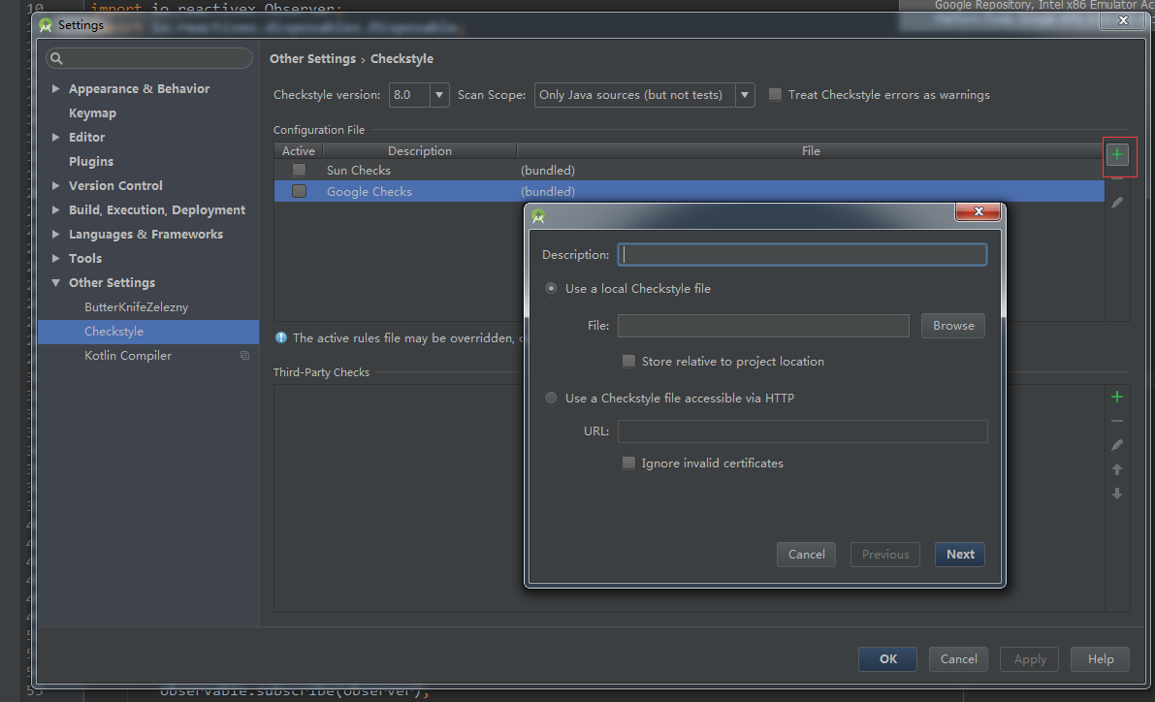Expand the Tools section
This screenshot has height=702, width=1155.
tap(56, 259)
